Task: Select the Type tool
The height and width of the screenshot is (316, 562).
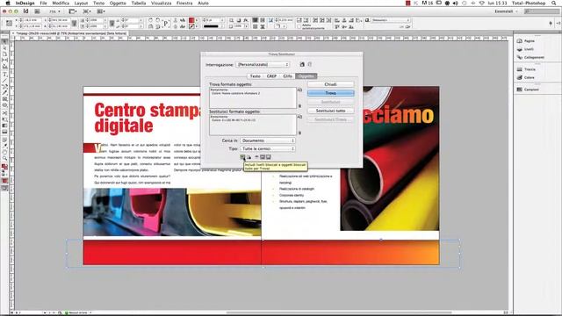Action: tap(4, 74)
